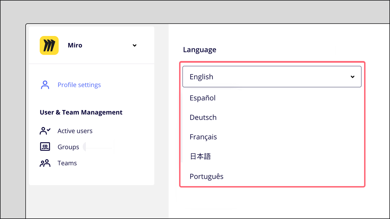Go to the Active users page
Viewport: 390px width, 219px height.
pos(75,131)
